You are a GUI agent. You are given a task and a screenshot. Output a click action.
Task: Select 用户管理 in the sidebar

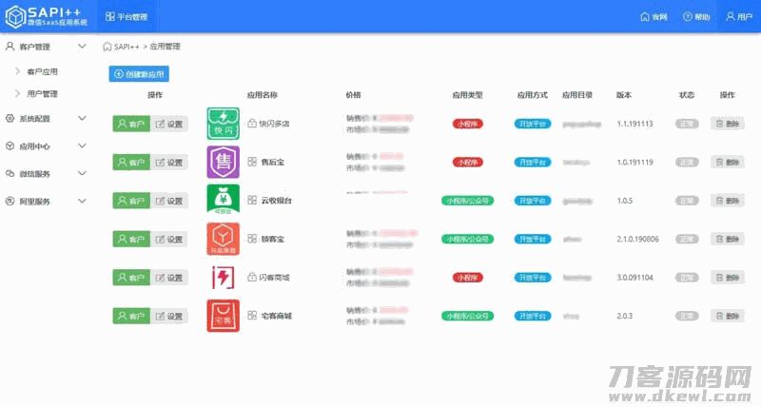pyautogui.click(x=42, y=94)
